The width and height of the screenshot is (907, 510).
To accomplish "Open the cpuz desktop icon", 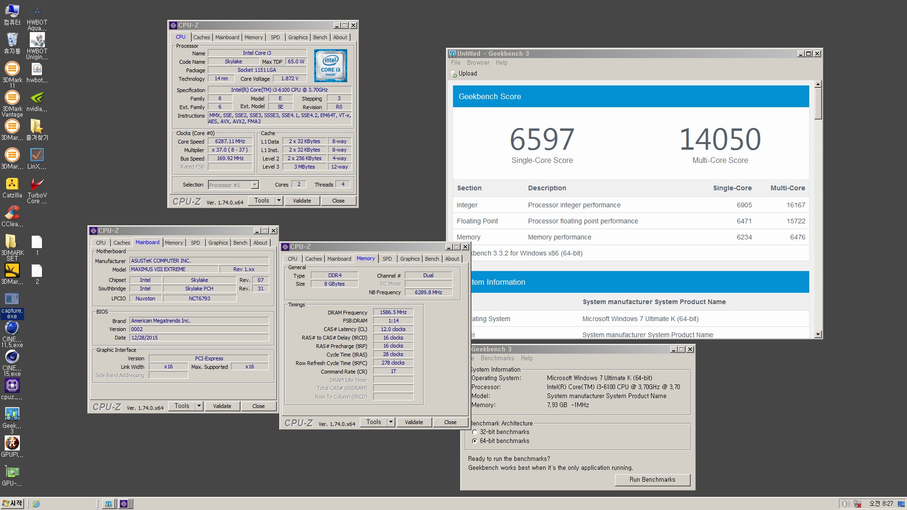I will [12, 389].
